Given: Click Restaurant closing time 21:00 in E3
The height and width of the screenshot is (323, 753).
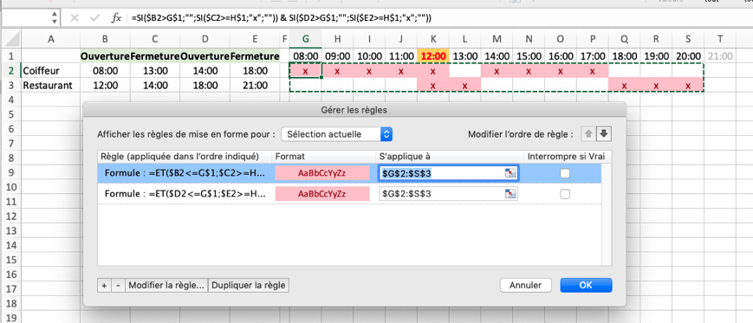Looking at the screenshot, I should [x=255, y=86].
